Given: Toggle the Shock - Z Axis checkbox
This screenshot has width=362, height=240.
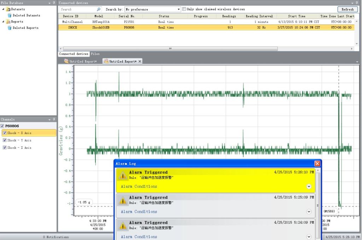Looking at the screenshot, I should (5, 148).
